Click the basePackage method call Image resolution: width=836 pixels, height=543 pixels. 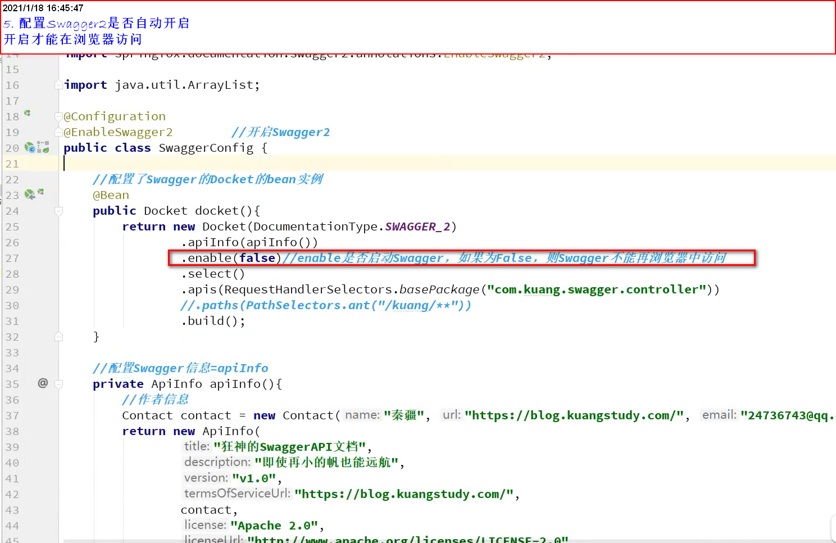click(x=439, y=289)
